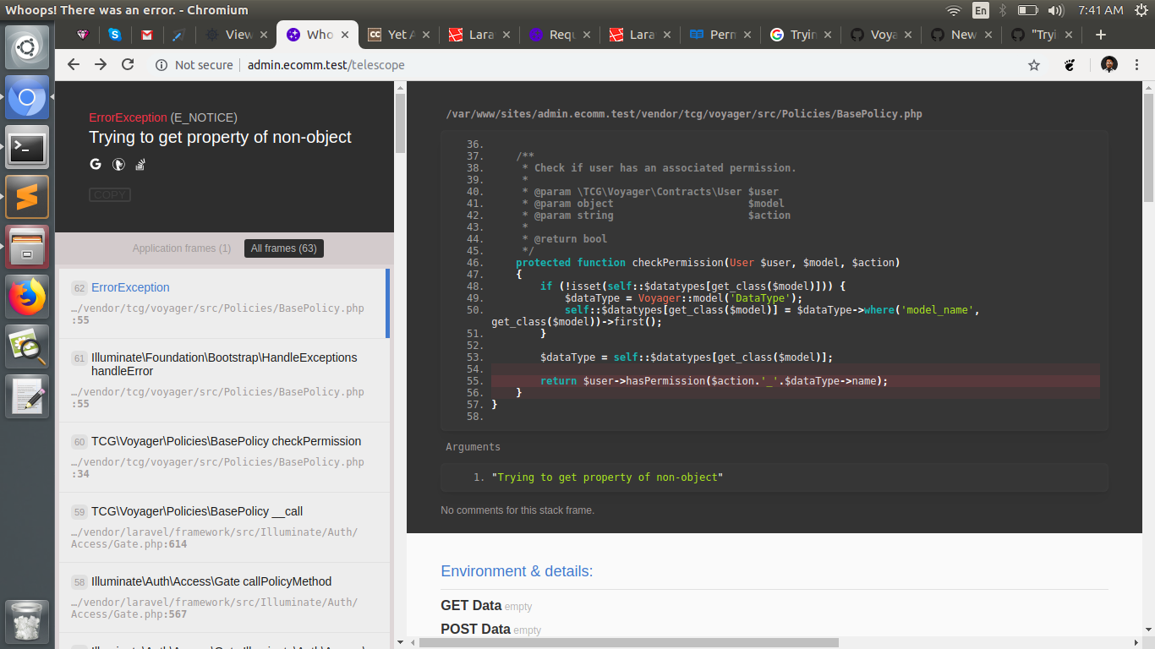Launch Firefox from the dock
The width and height of the screenshot is (1155, 649).
pos(27,296)
